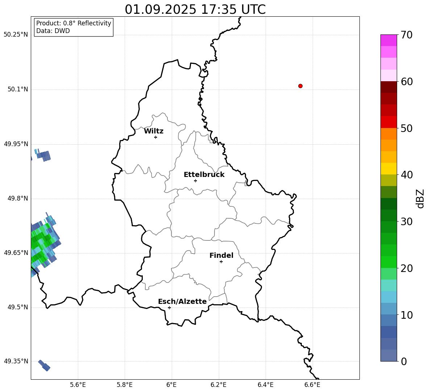The width and height of the screenshot is (429, 392).
Task: Click the colorbar tick label 30
Action: click(407, 222)
